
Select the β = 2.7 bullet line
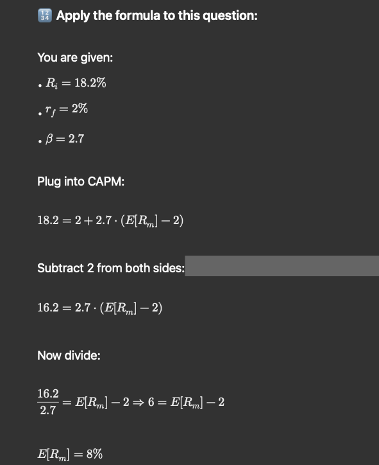pos(61,139)
